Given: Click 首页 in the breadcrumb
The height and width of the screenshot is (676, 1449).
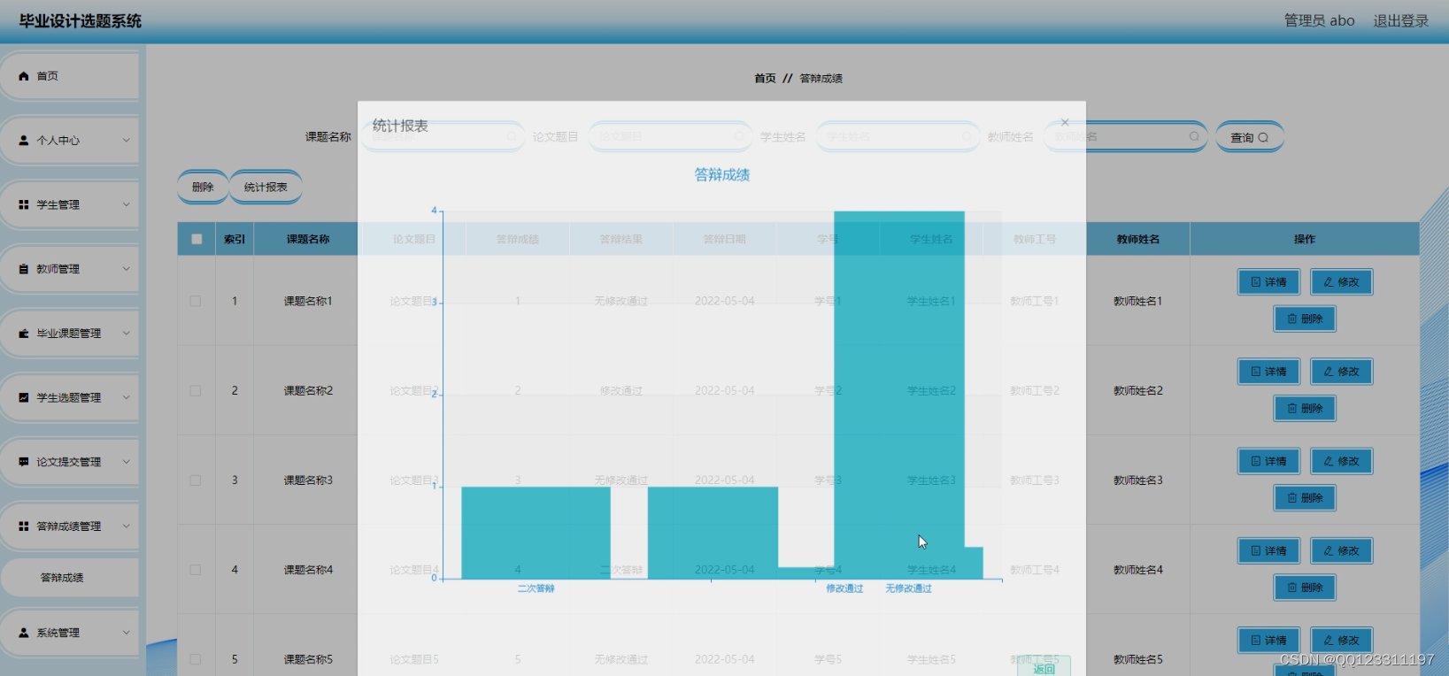Looking at the screenshot, I should pos(765,79).
